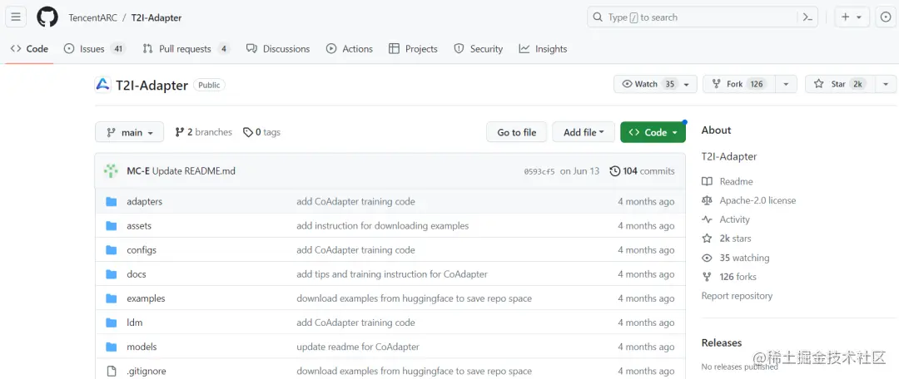Click the T2I-Adapter breadcrumb link in header

coord(156,17)
